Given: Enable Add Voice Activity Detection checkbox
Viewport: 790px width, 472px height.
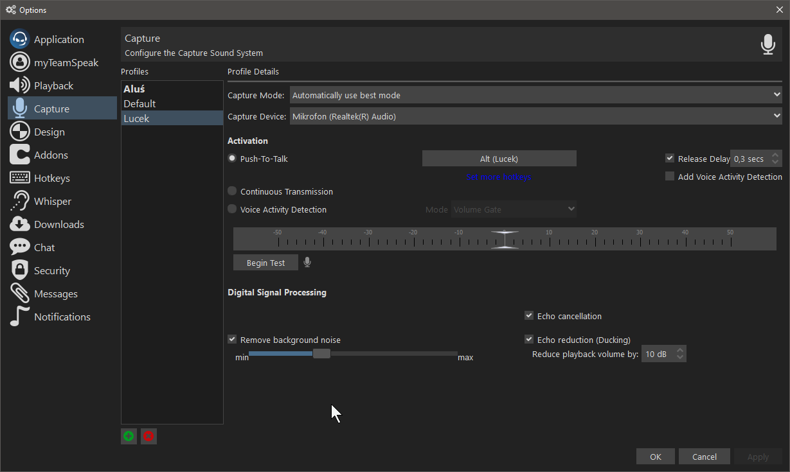Looking at the screenshot, I should click(x=670, y=177).
